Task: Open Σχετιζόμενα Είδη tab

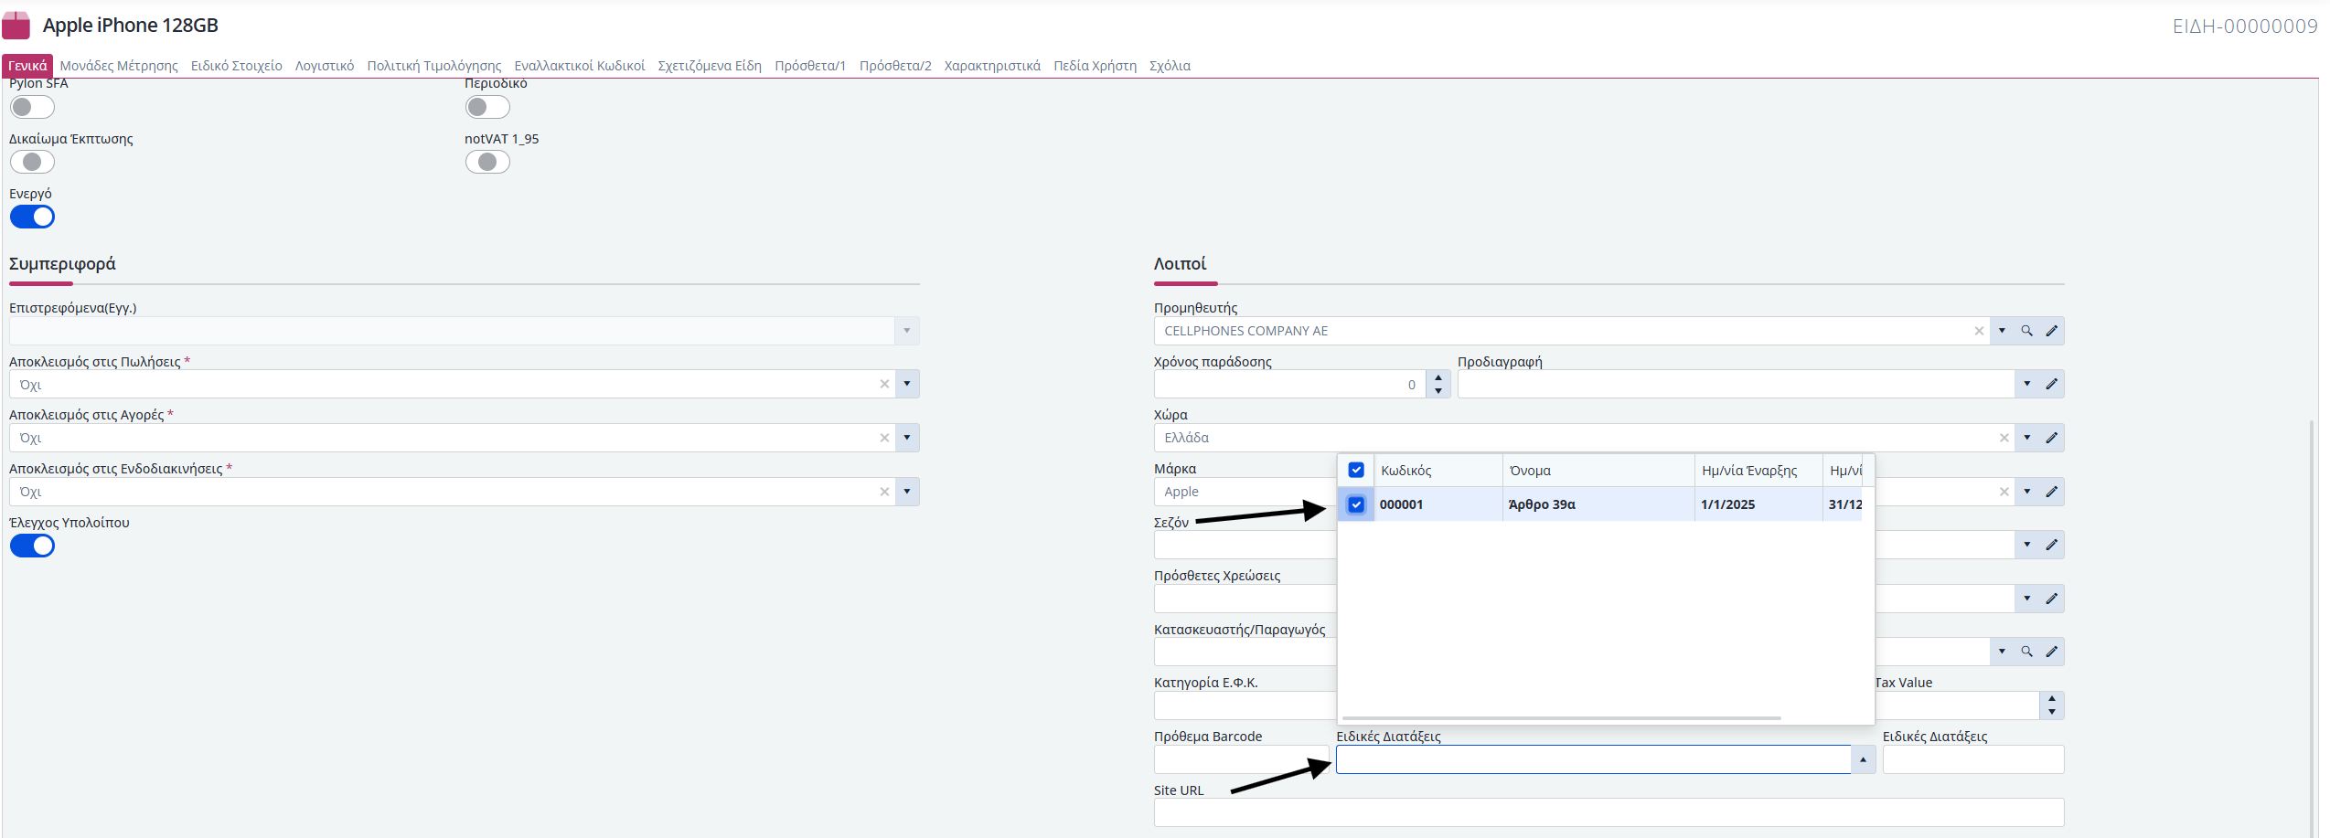Action: point(710,66)
